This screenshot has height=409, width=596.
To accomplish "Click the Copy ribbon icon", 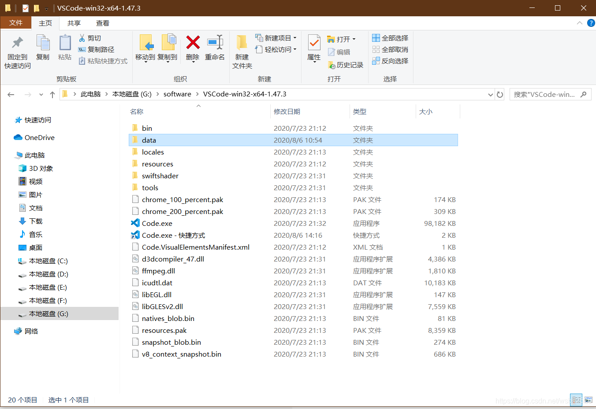I will point(43,43).
